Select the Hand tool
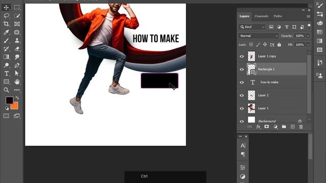This screenshot has height=183, width=326. 17,81
